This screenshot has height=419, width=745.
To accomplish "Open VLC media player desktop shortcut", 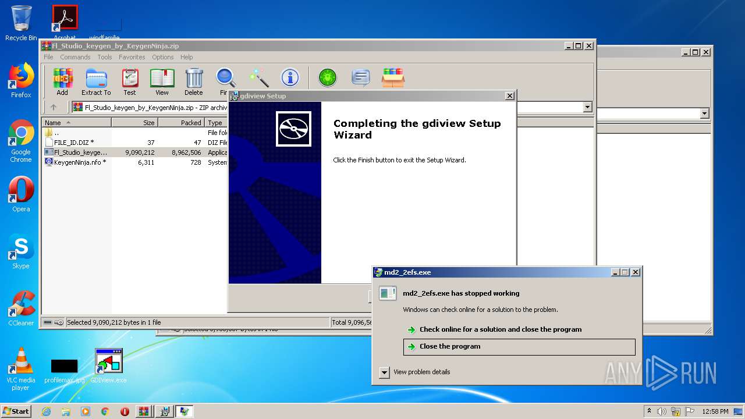I will pyautogui.click(x=21, y=369).
